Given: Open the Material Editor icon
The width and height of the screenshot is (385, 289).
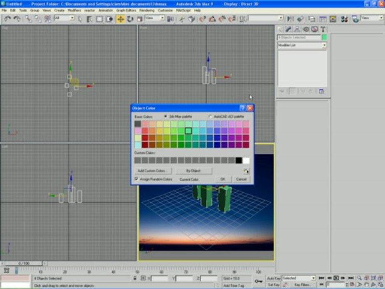Looking at the screenshot, I should (344, 19).
